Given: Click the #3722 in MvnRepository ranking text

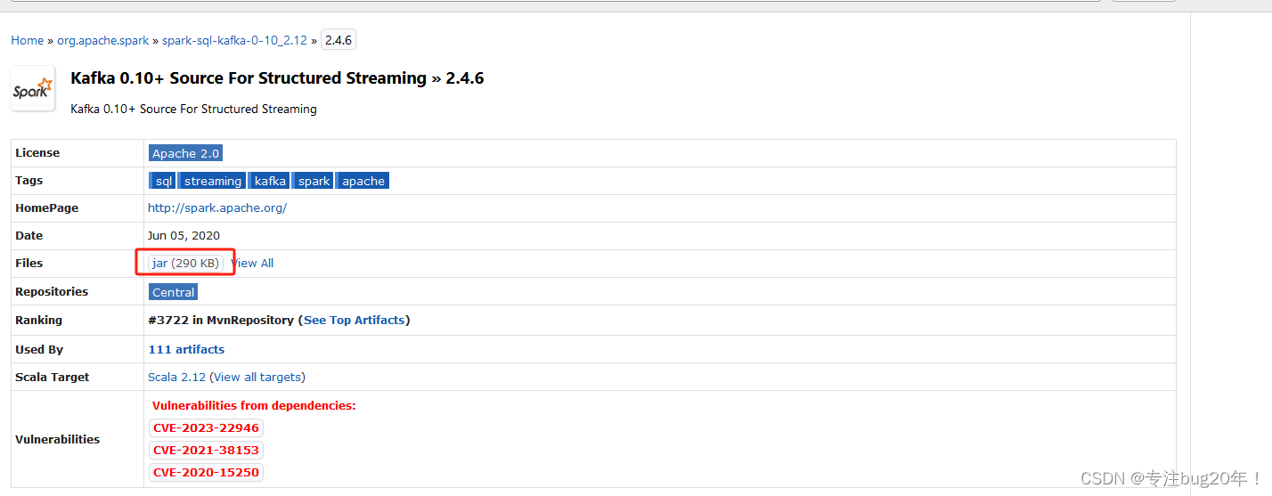Looking at the screenshot, I should pyautogui.click(x=221, y=320).
